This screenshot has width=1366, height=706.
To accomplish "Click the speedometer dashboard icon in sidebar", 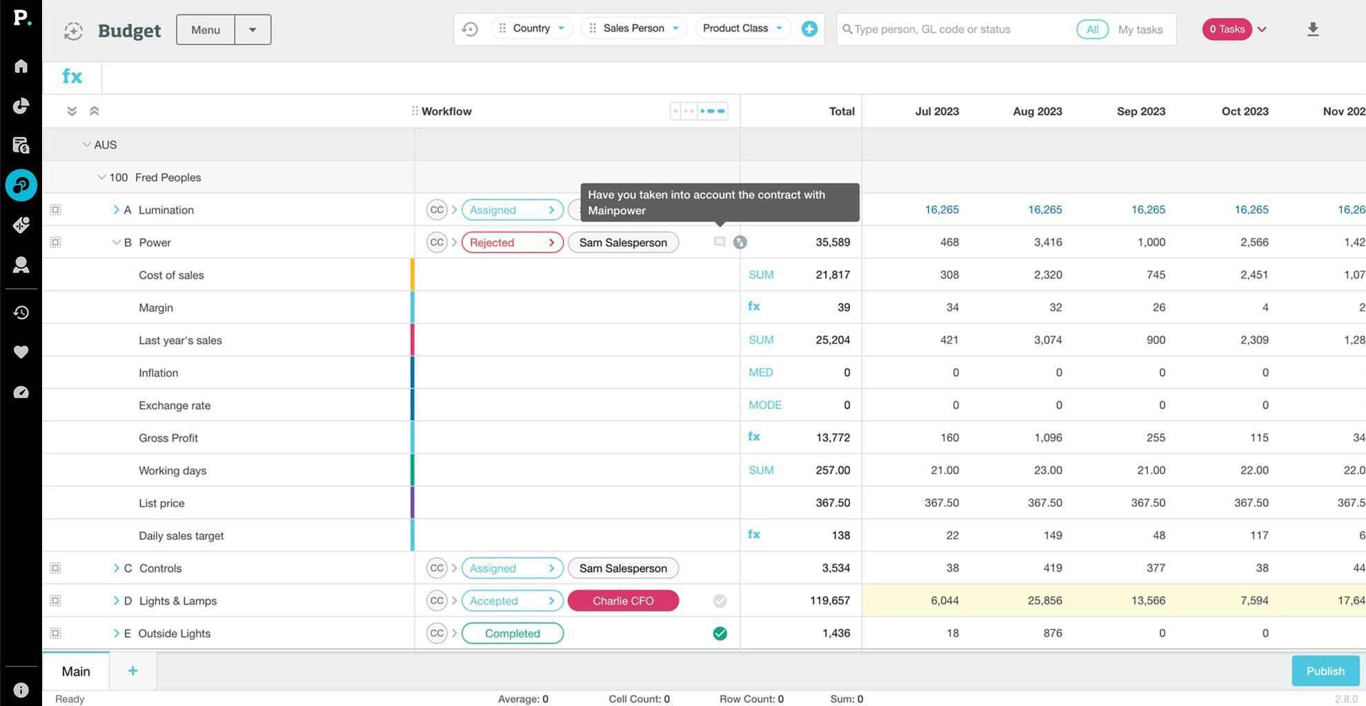I will pyautogui.click(x=21, y=392).
